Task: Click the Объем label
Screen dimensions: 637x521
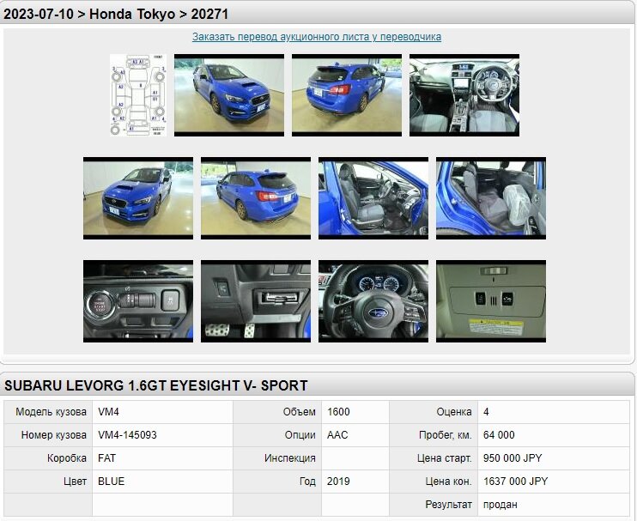Action: coord(300,412)
